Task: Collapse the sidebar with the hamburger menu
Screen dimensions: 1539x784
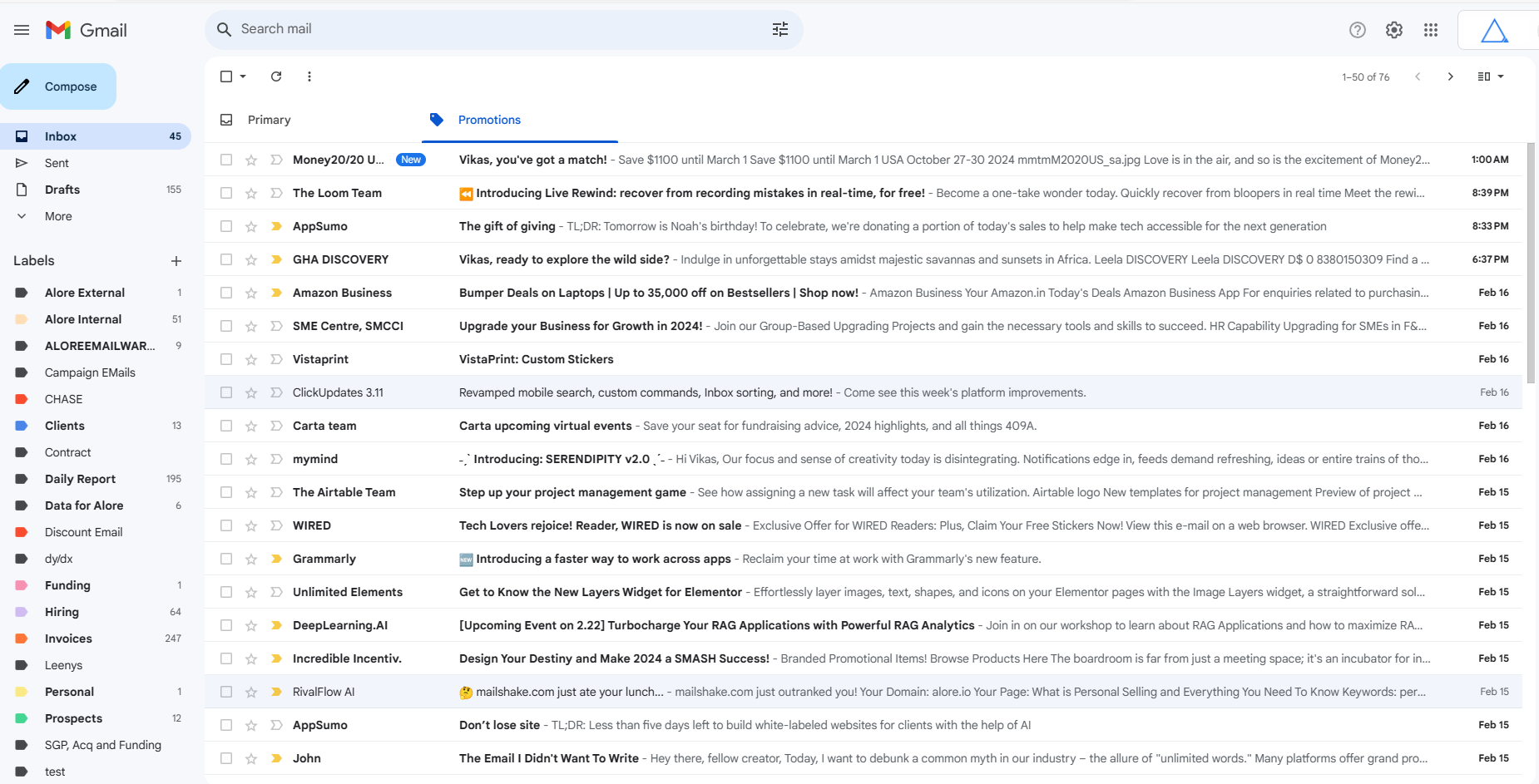Action: [22, 29]
